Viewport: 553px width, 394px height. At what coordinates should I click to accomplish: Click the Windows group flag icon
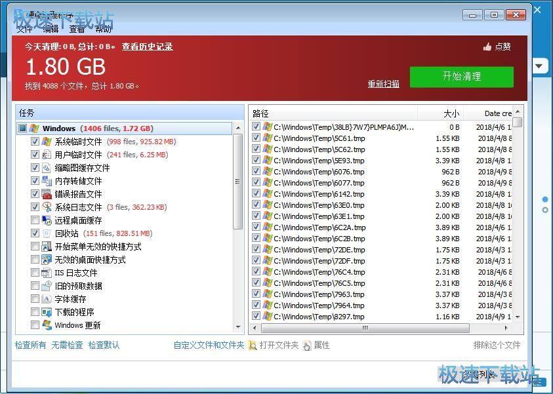34,128
